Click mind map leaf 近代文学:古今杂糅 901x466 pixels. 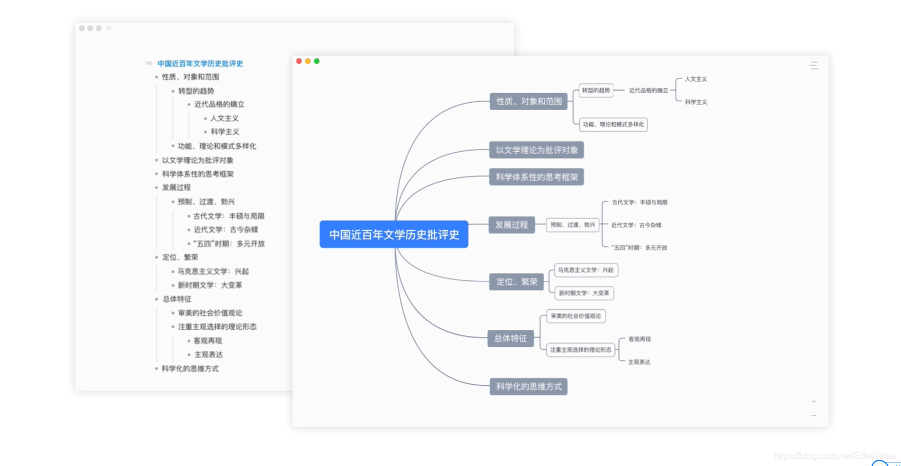(x=636, y=225)
